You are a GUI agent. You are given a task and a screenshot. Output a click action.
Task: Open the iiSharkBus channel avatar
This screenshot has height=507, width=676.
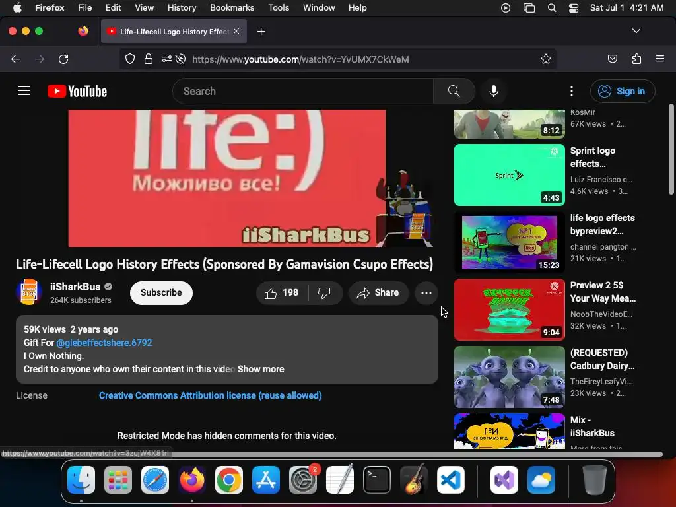(x=29, y=292)
